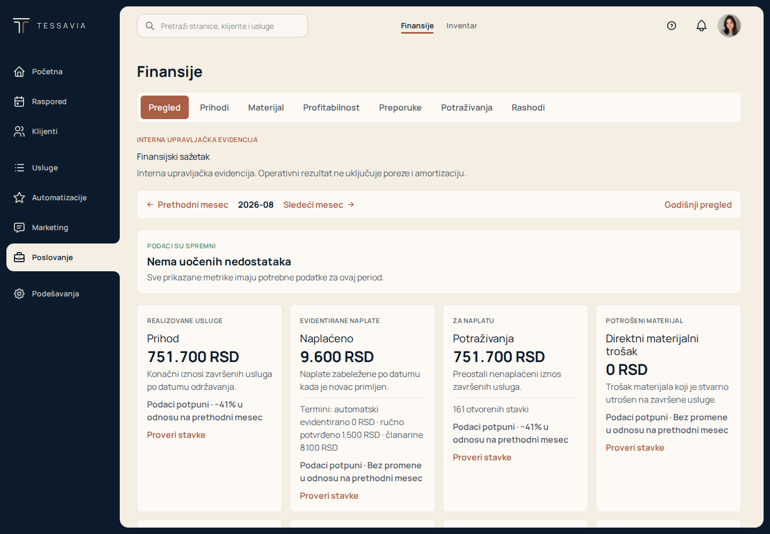The height and width of the screenshot is (534, 770).
Task: Select the Pregled tab
Action: (165, 107)
